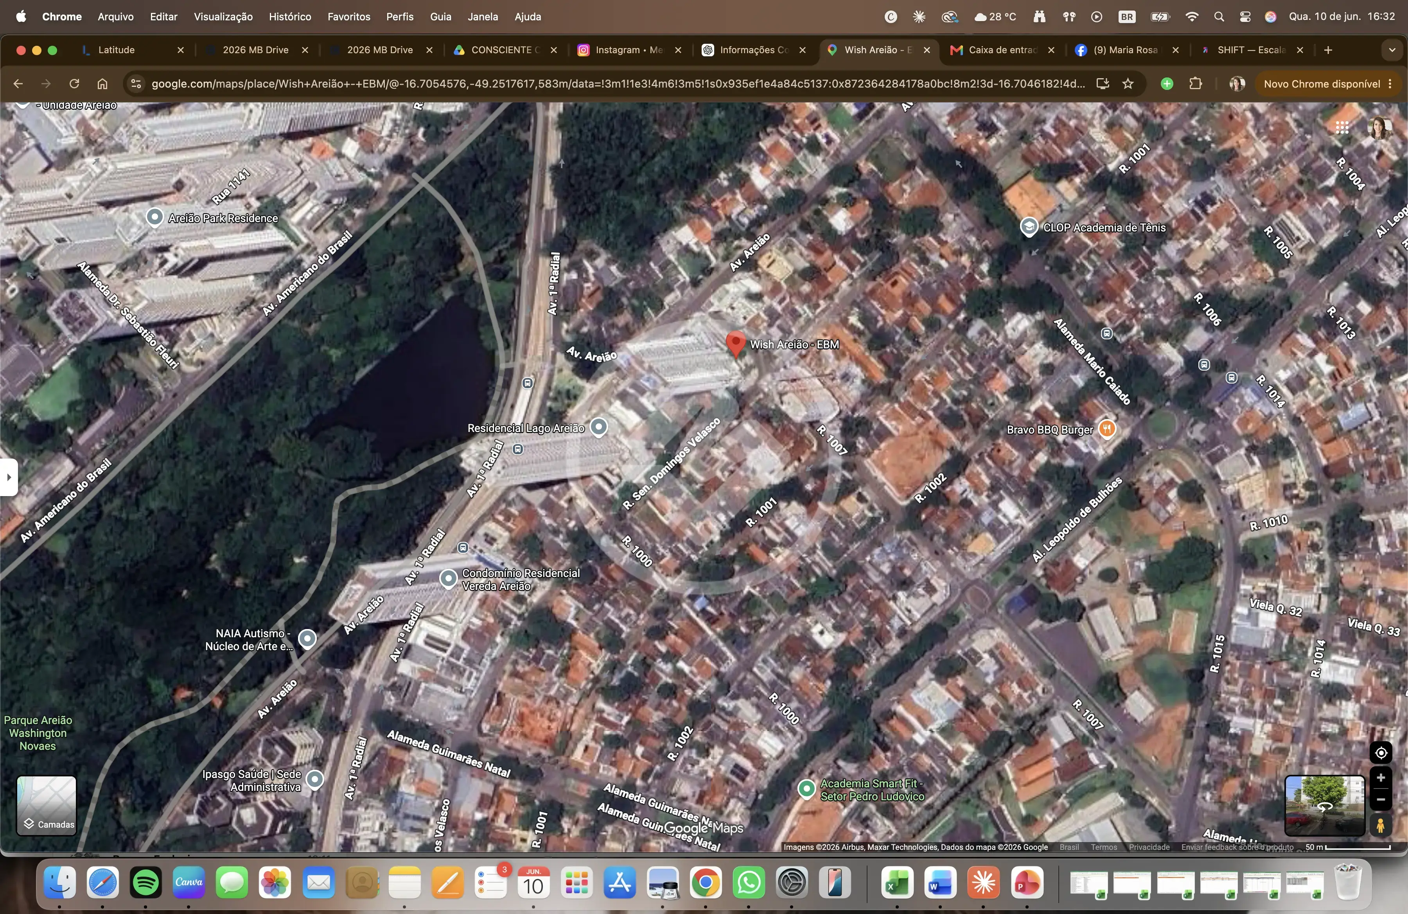Image resolution: width=1408 pixels, height=914 pixels.
Task: Switch to the Caixa de entrada Gmail tab
Action: tap(1003, 50)
